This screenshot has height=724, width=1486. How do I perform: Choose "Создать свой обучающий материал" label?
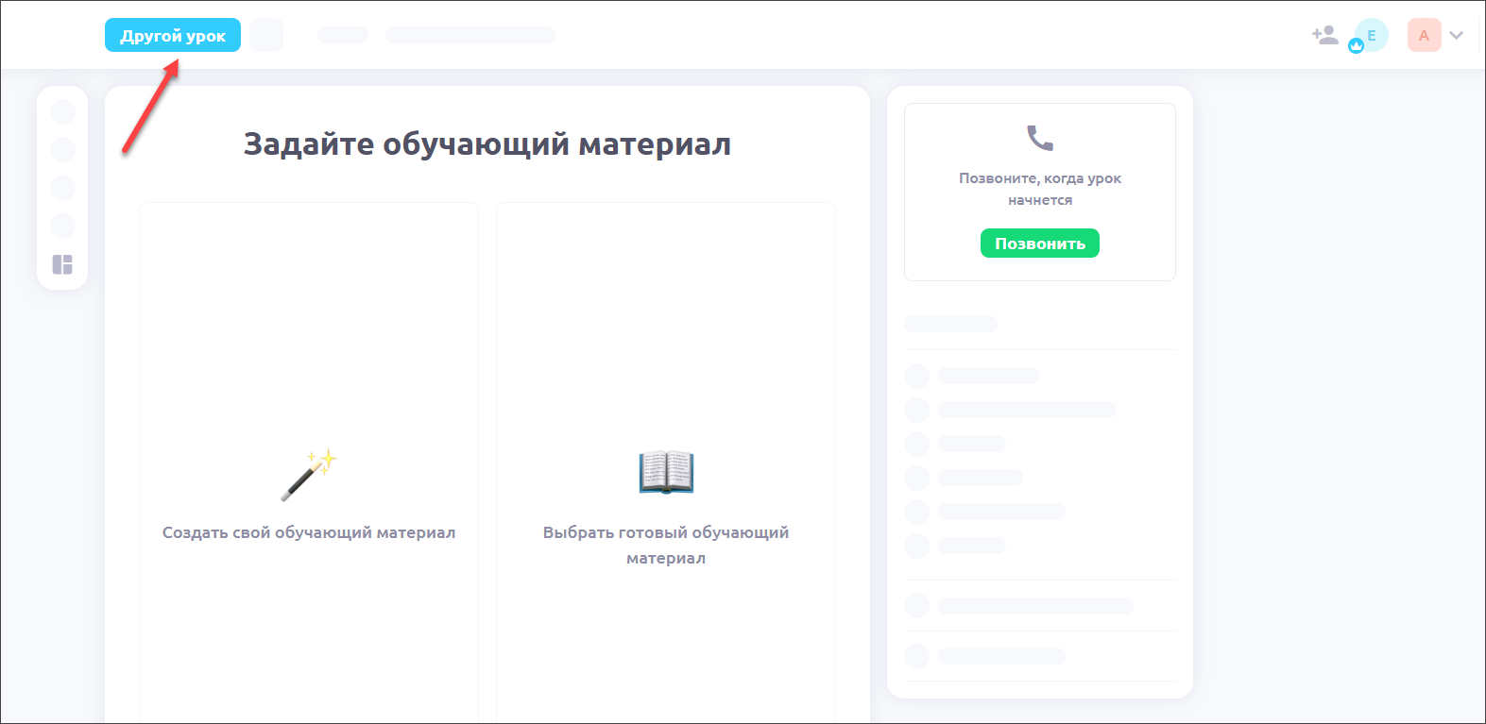(309, 532)
